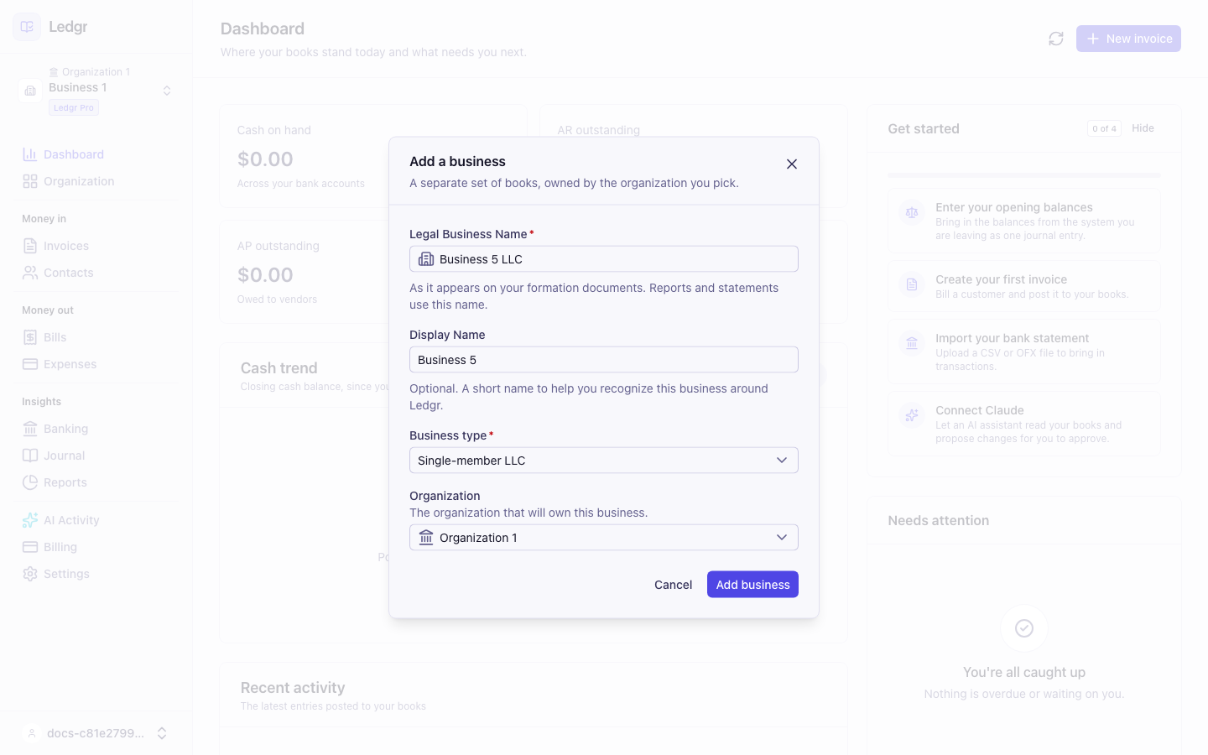
Task: Click the Settings gear icon
Action: click(30, 574)
